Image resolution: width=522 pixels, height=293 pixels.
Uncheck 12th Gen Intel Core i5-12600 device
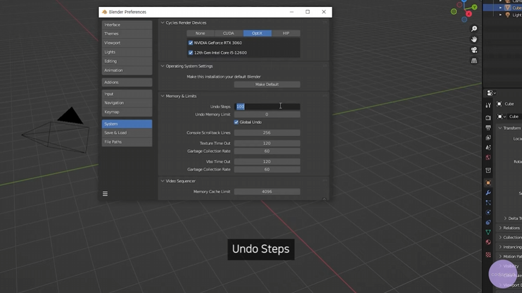[191, 52]
